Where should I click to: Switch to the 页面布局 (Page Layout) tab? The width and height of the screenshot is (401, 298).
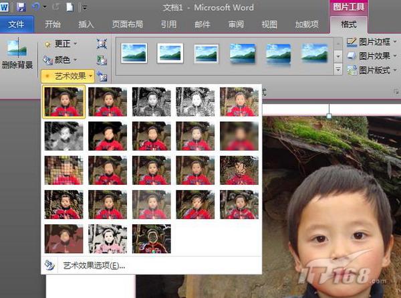[128, 24]
